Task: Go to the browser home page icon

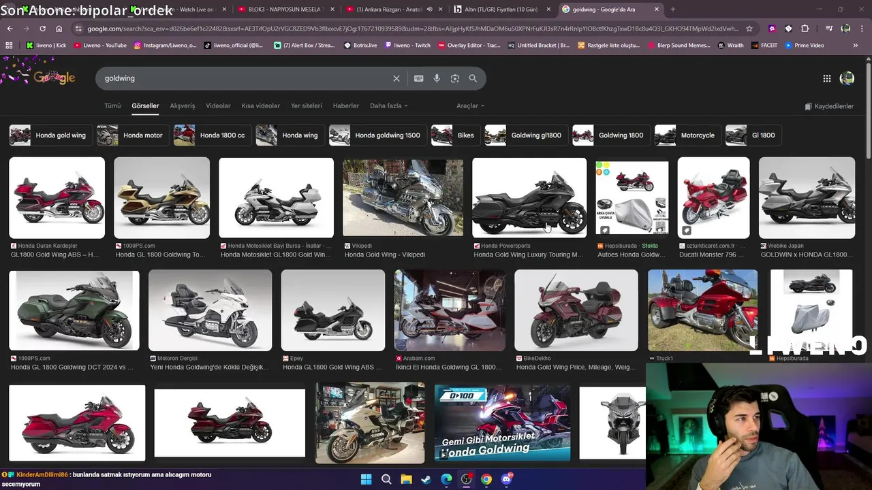Action: click(x=59, y=29)
